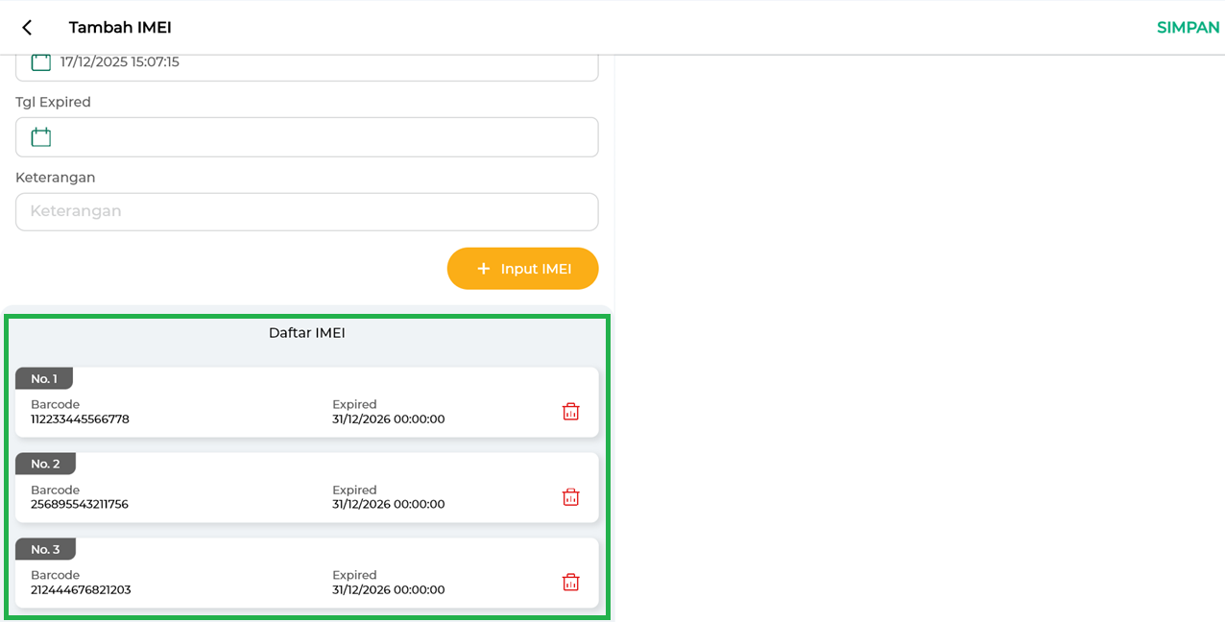Go back using the arrow beside Tambah IMEI
1225x622 pixels.
coord(27,28)
